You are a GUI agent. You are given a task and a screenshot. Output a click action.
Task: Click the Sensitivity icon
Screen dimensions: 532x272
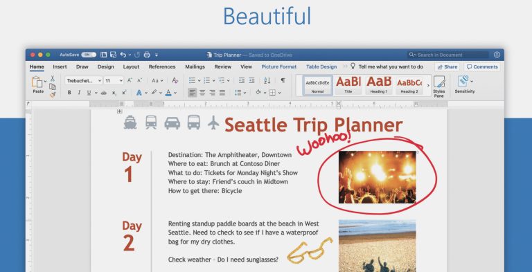click(463, 82)
